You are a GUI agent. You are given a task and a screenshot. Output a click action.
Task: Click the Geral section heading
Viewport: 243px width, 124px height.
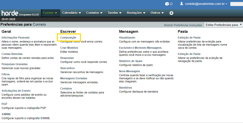click(x=6, y=32)
